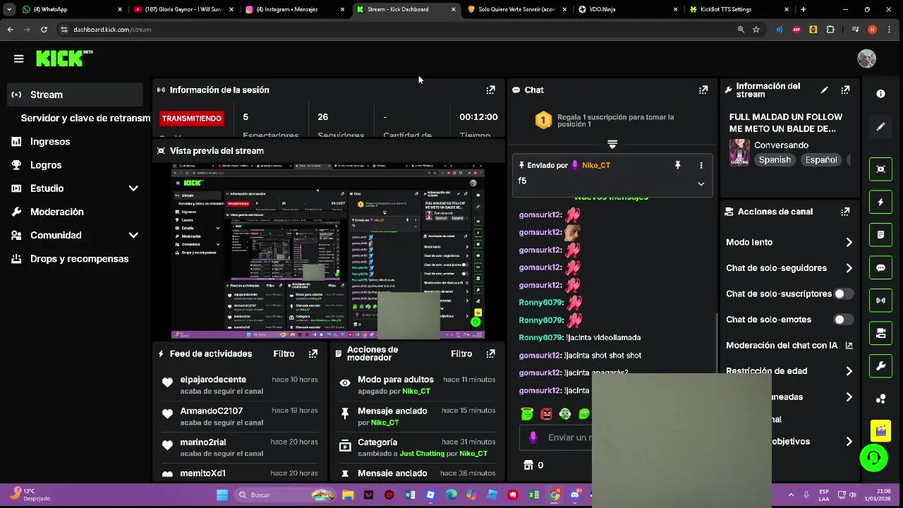
Task: Collapse the subscription gift leaderboard handle
Action: pos(612,144)
